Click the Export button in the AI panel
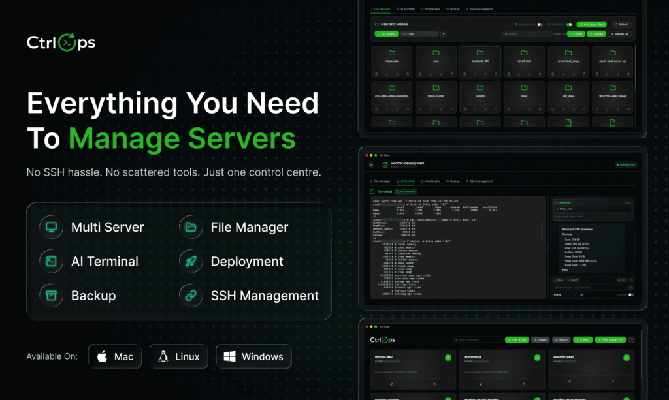This screenshot has width=669, height=400. coord(573,280)
